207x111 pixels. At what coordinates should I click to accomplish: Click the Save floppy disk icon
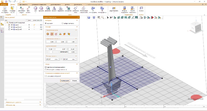[x=6, y=1]
